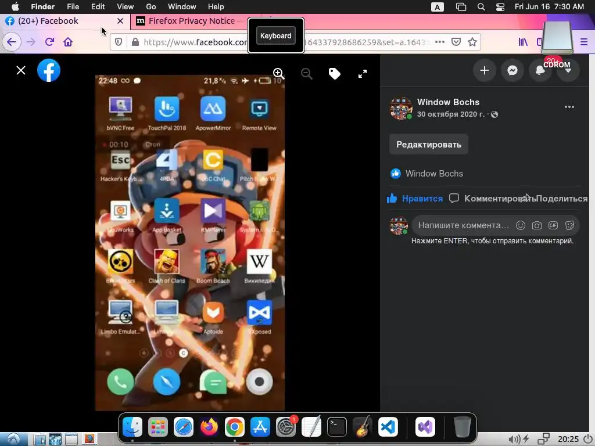Image resolution: width=595 pixels, height=446 pixels.
Task: Open the Help menu
Action: tap(216, 6)
